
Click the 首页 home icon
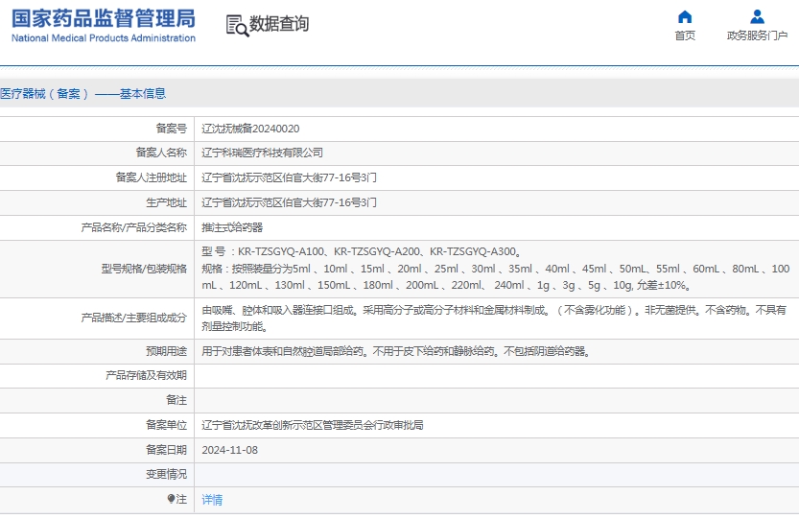(685, 17)
